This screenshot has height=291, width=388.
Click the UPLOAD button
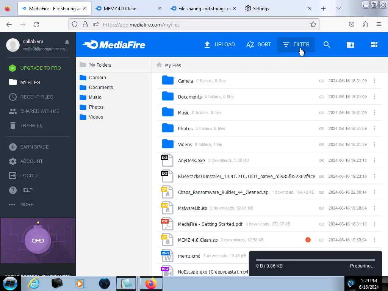219,45
